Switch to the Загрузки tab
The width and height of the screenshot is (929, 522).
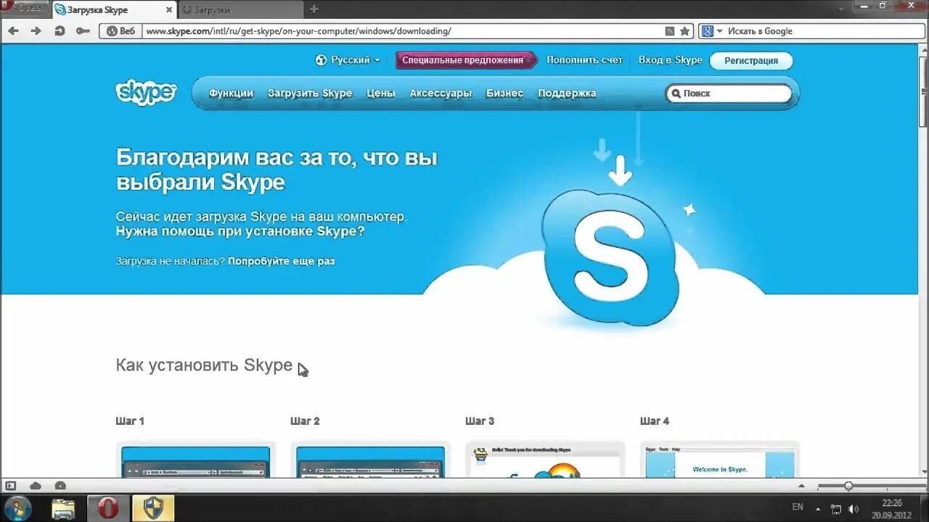pyautogui.click(x=241, y=10)
